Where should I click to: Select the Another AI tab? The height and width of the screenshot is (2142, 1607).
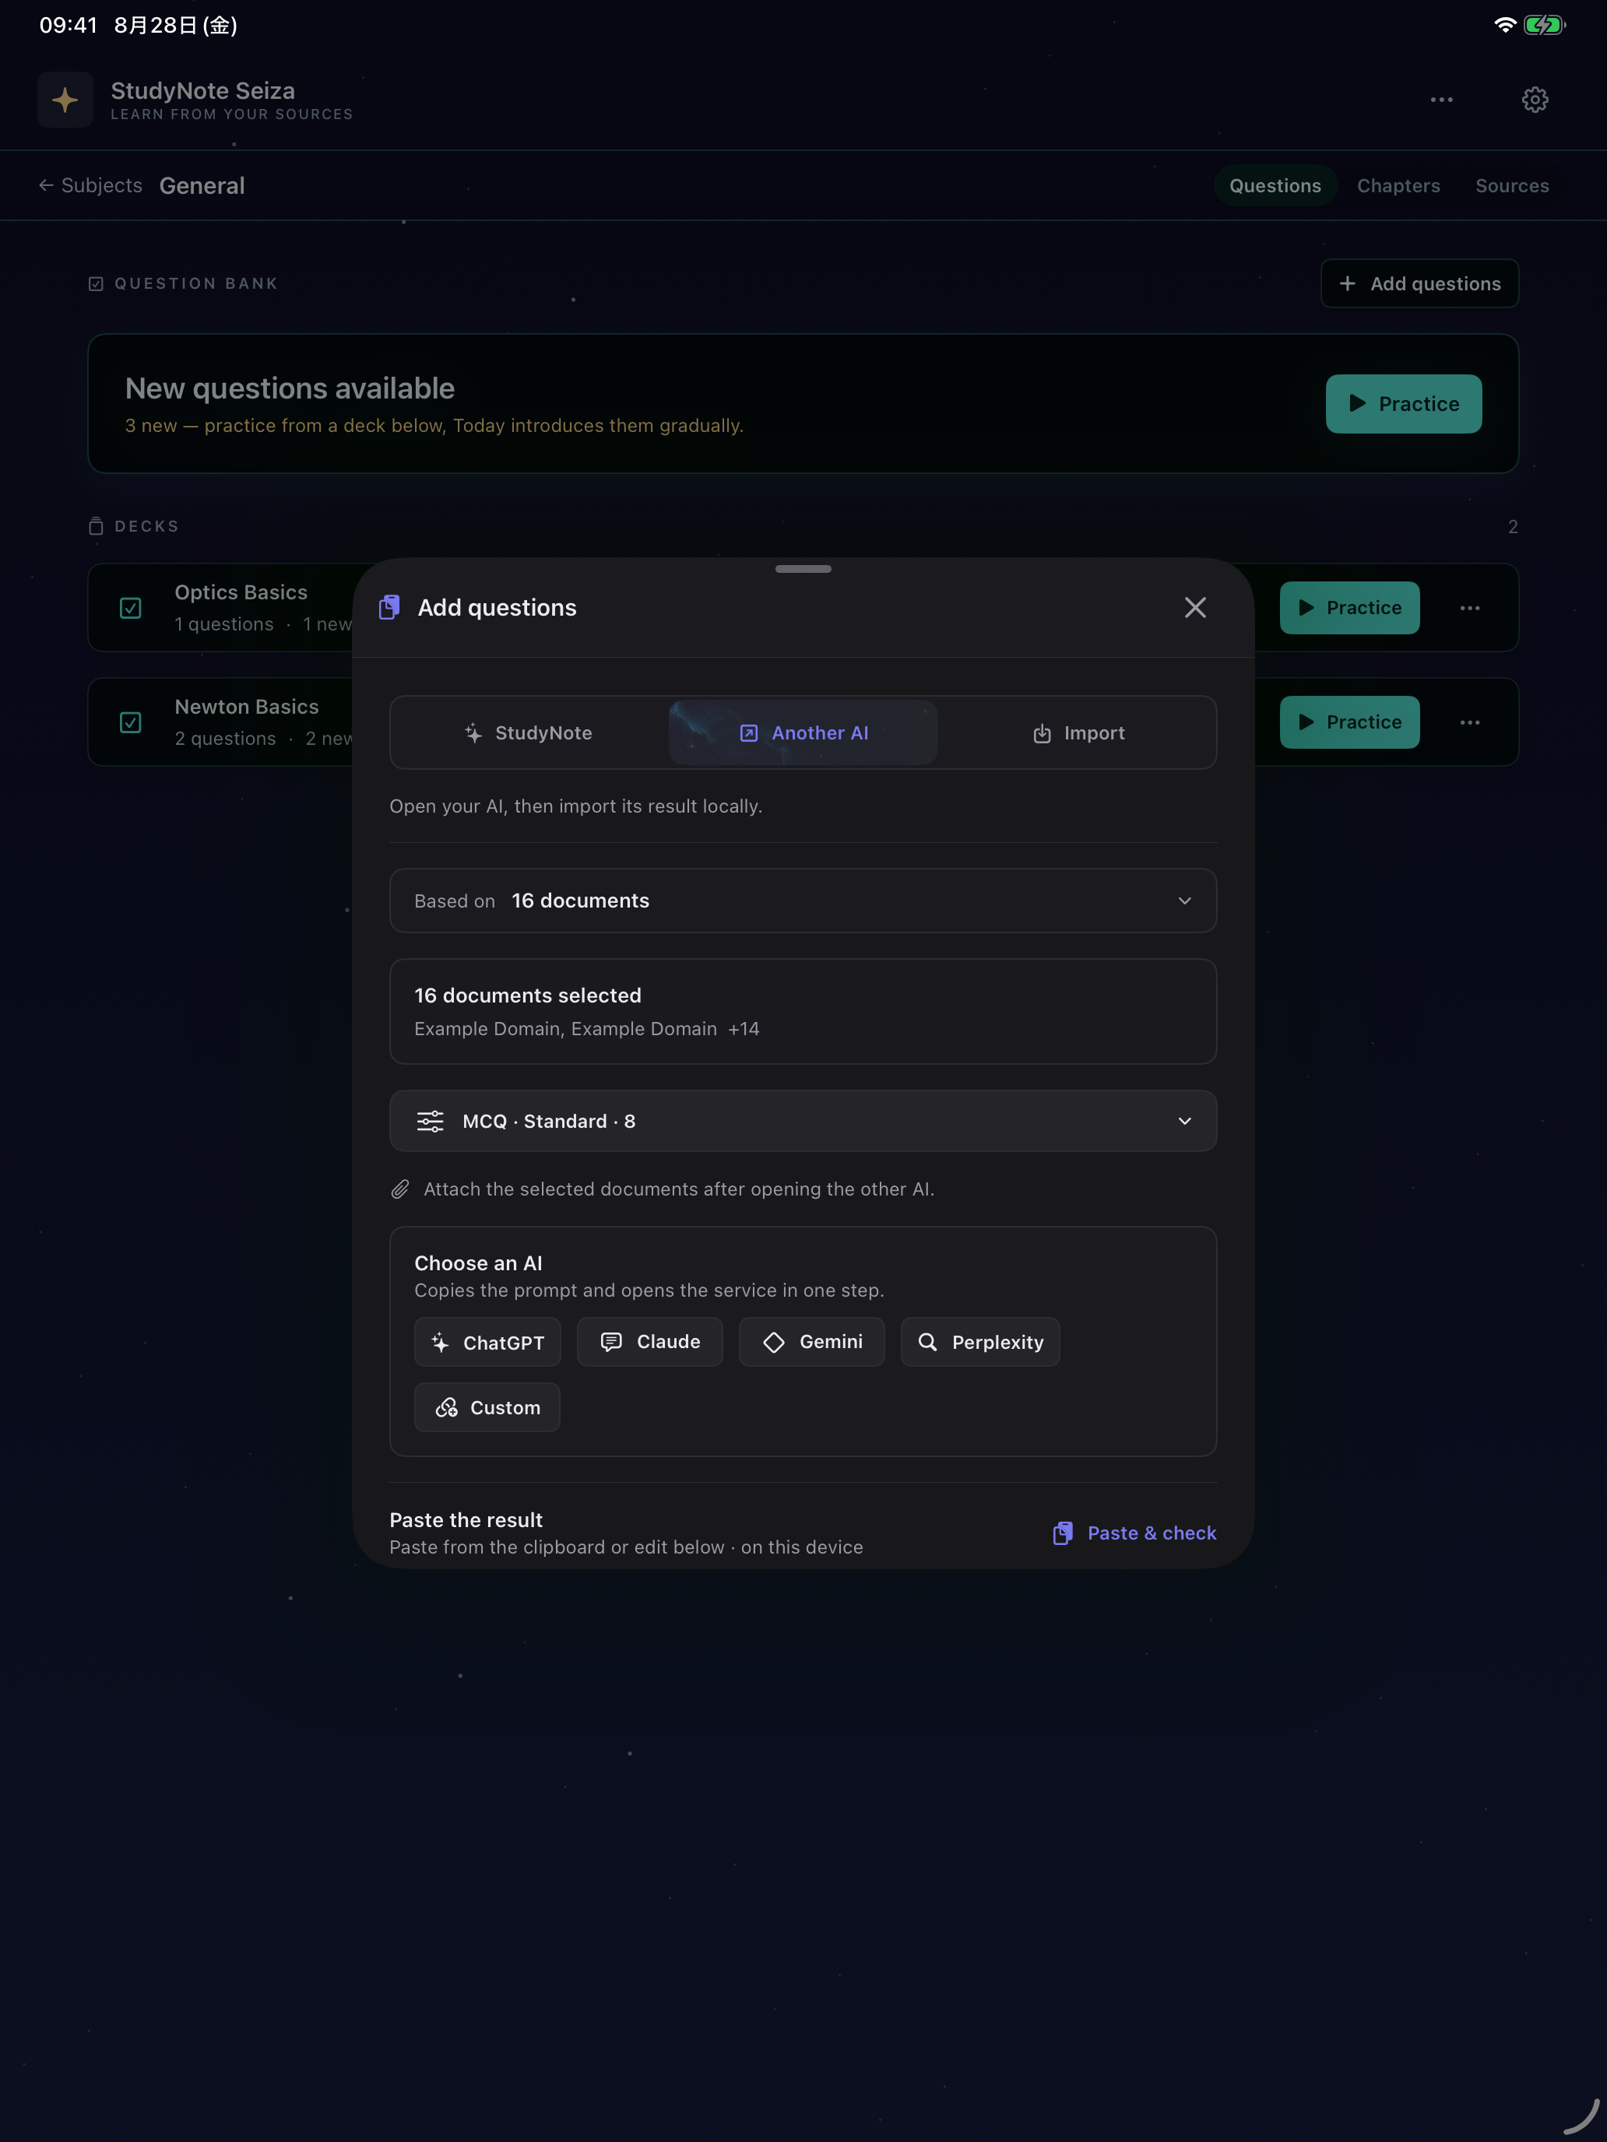coord(803,733)
